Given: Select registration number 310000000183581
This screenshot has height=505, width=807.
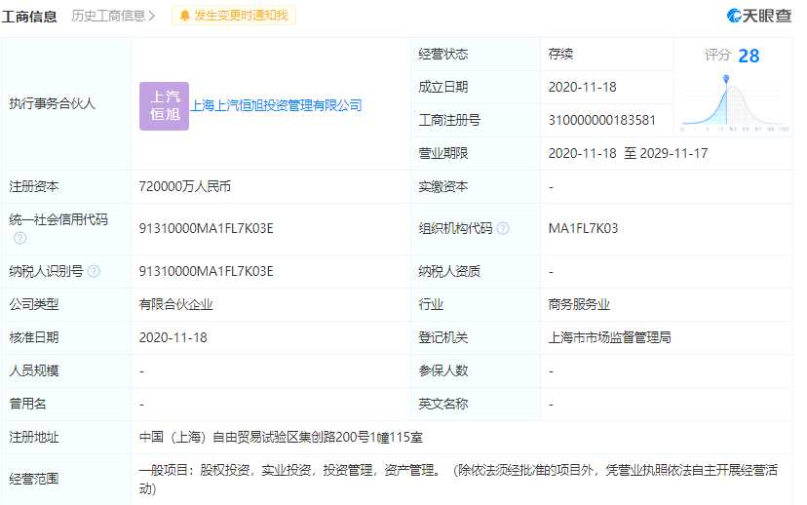Looking at the screenshot, I should pos(601,120).
